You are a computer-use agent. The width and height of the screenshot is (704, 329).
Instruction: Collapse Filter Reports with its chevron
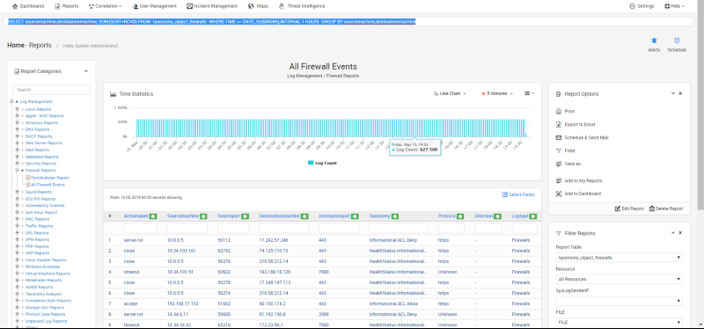pos(673,233)
